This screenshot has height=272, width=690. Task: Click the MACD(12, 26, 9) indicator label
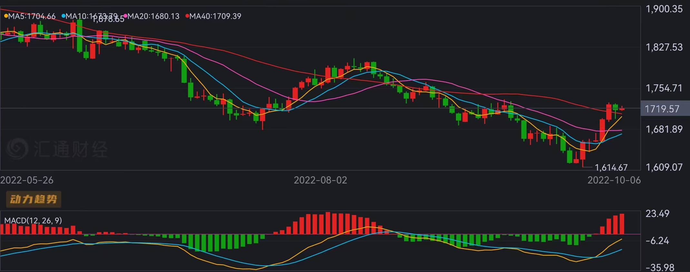tap(33, 220)
